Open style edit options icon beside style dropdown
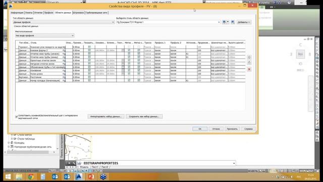Viewport: 323px width, 182px height. [x=224, y=22]
